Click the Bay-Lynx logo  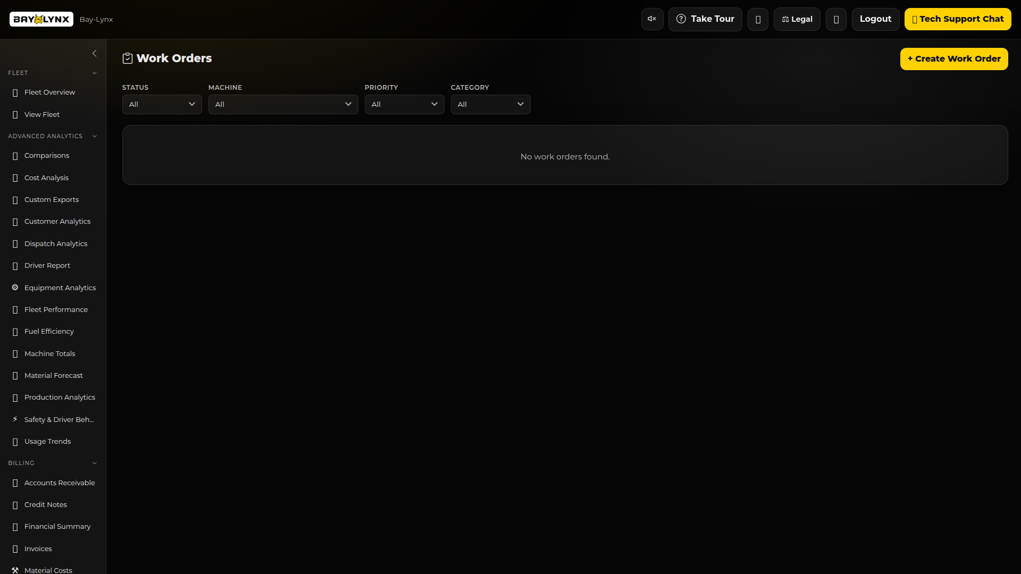pyautogui.click(x=41, y=19)
